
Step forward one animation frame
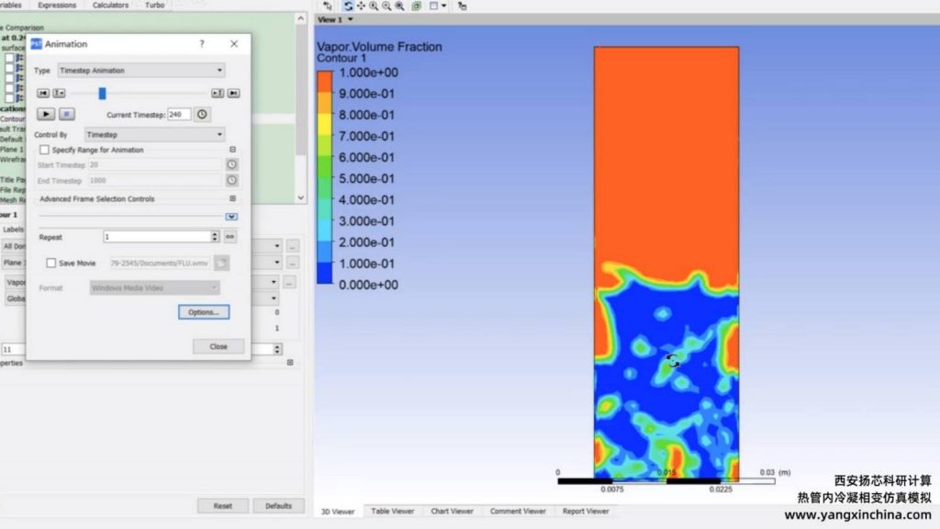217,93
